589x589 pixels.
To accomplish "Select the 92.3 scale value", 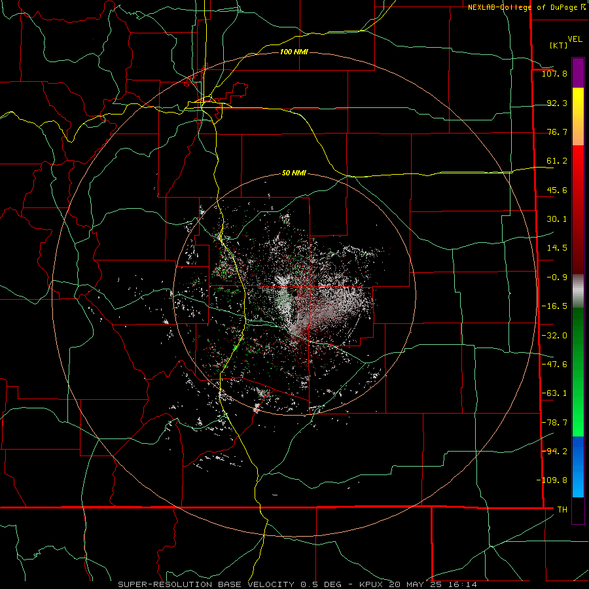I will pos(557,103).
